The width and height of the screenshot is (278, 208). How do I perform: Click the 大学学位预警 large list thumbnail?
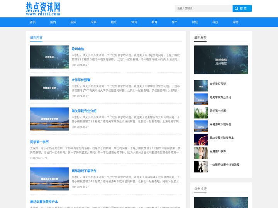tap(49, 88)
